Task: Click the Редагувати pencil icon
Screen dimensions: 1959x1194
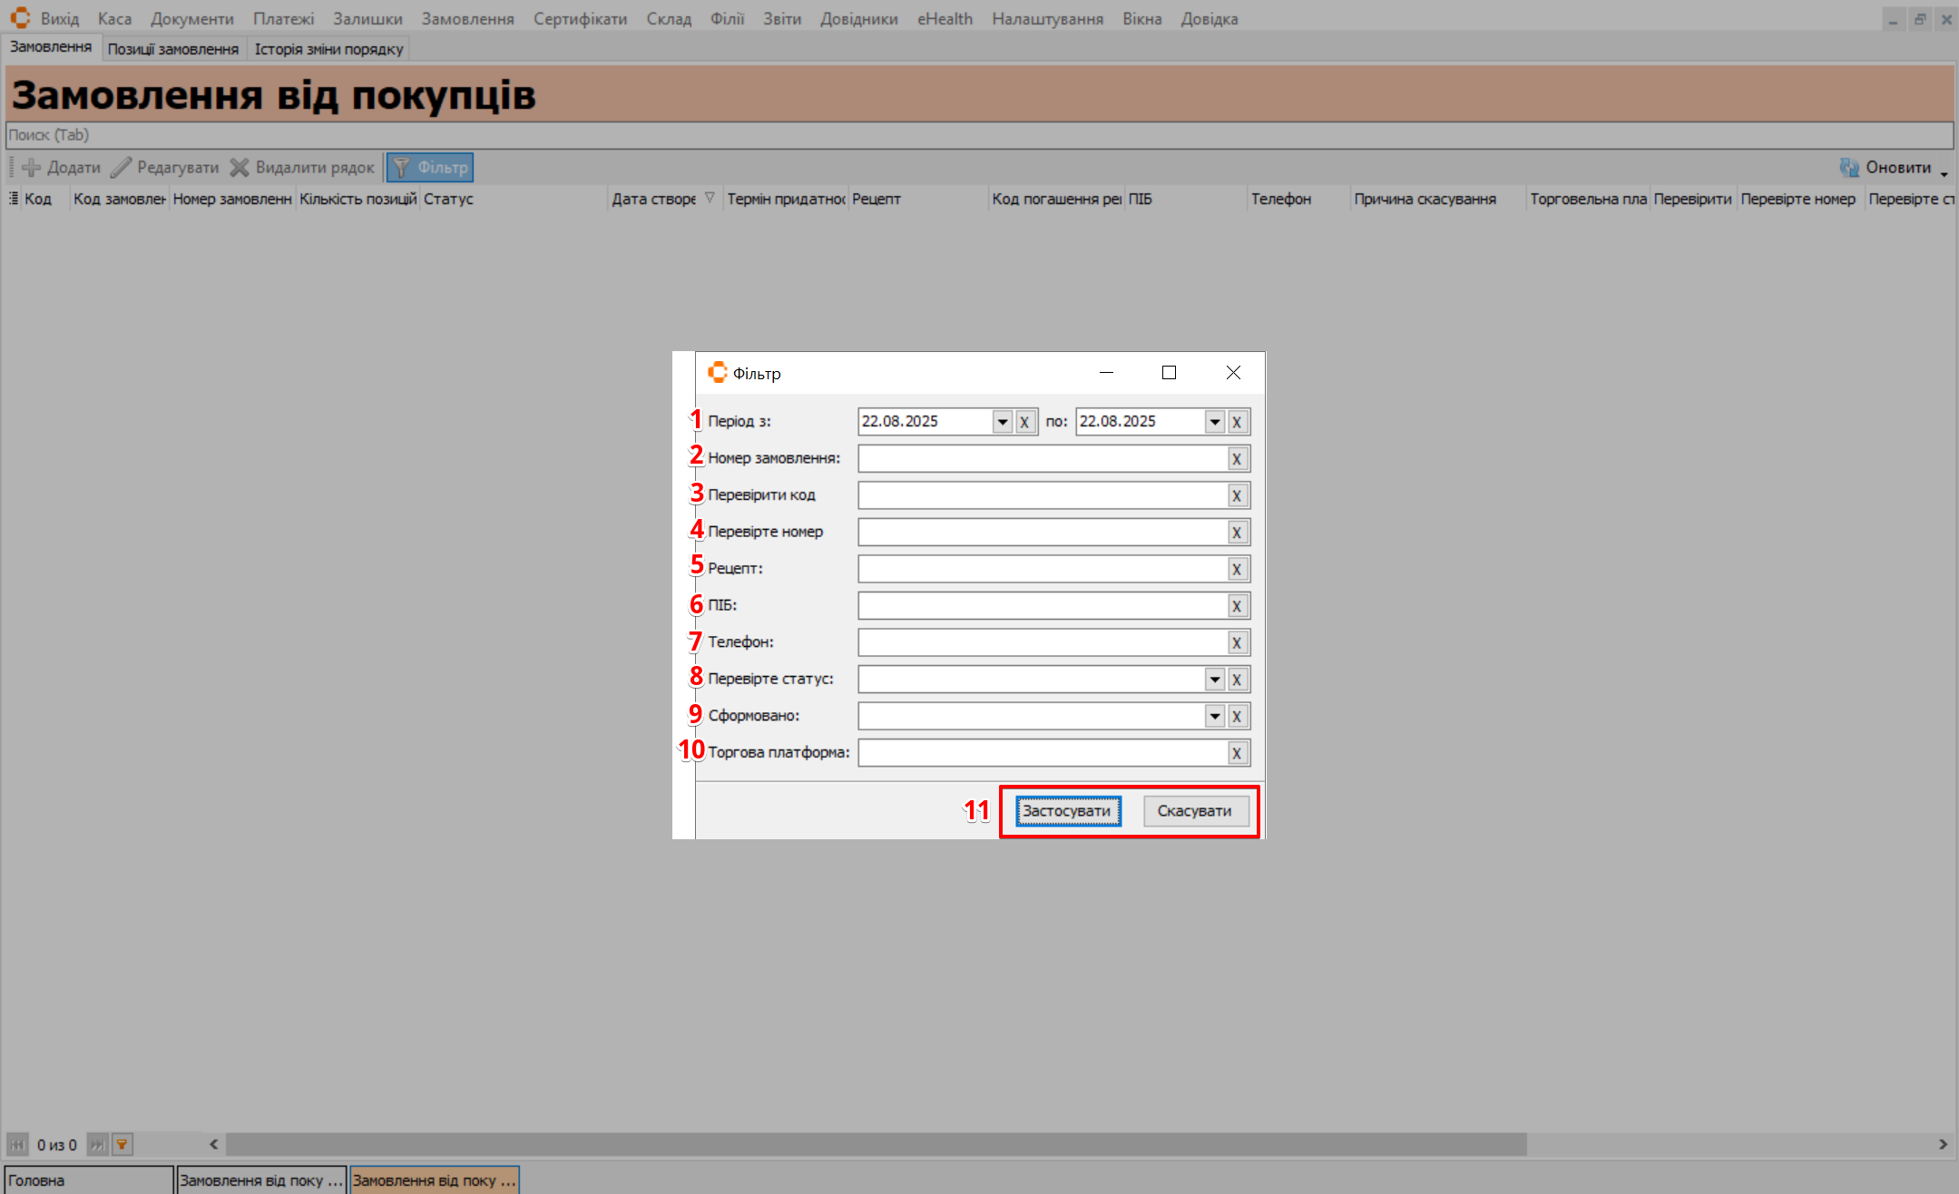Action: [x=121, y=168]
